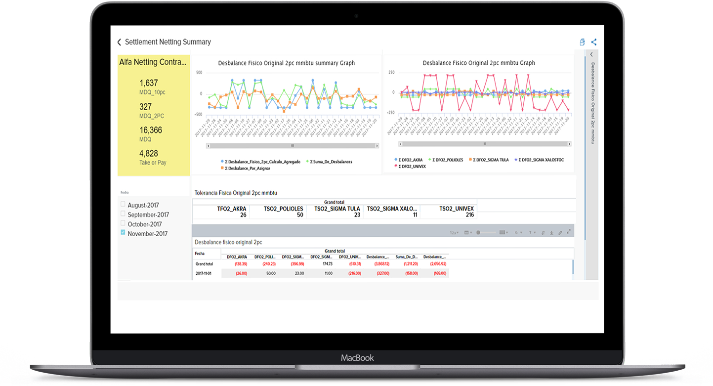Uncheck the November-2017 filter

pyautogui.click(x=123, y=233)
